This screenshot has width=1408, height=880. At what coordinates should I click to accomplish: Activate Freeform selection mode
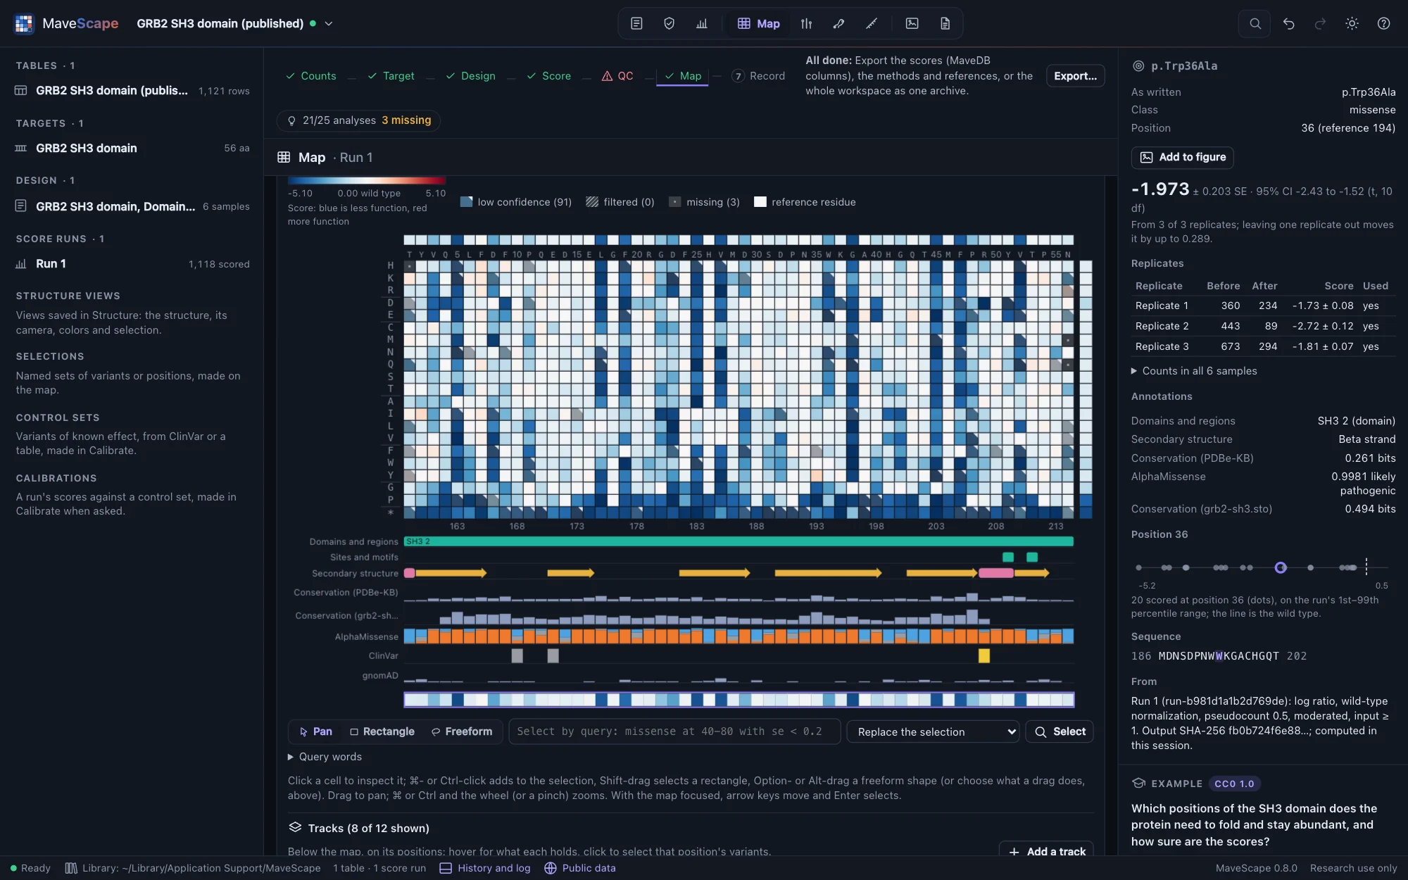pyautogui.click(x=462, y=731)
